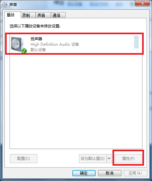Click empty area of the device list
152x181 pixels.
[x=76, y=102]
